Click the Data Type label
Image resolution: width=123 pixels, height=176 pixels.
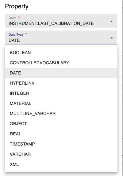[16, 34]
